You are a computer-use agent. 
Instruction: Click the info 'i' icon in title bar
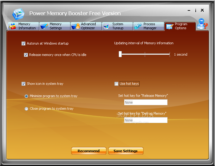coord(196,10)
